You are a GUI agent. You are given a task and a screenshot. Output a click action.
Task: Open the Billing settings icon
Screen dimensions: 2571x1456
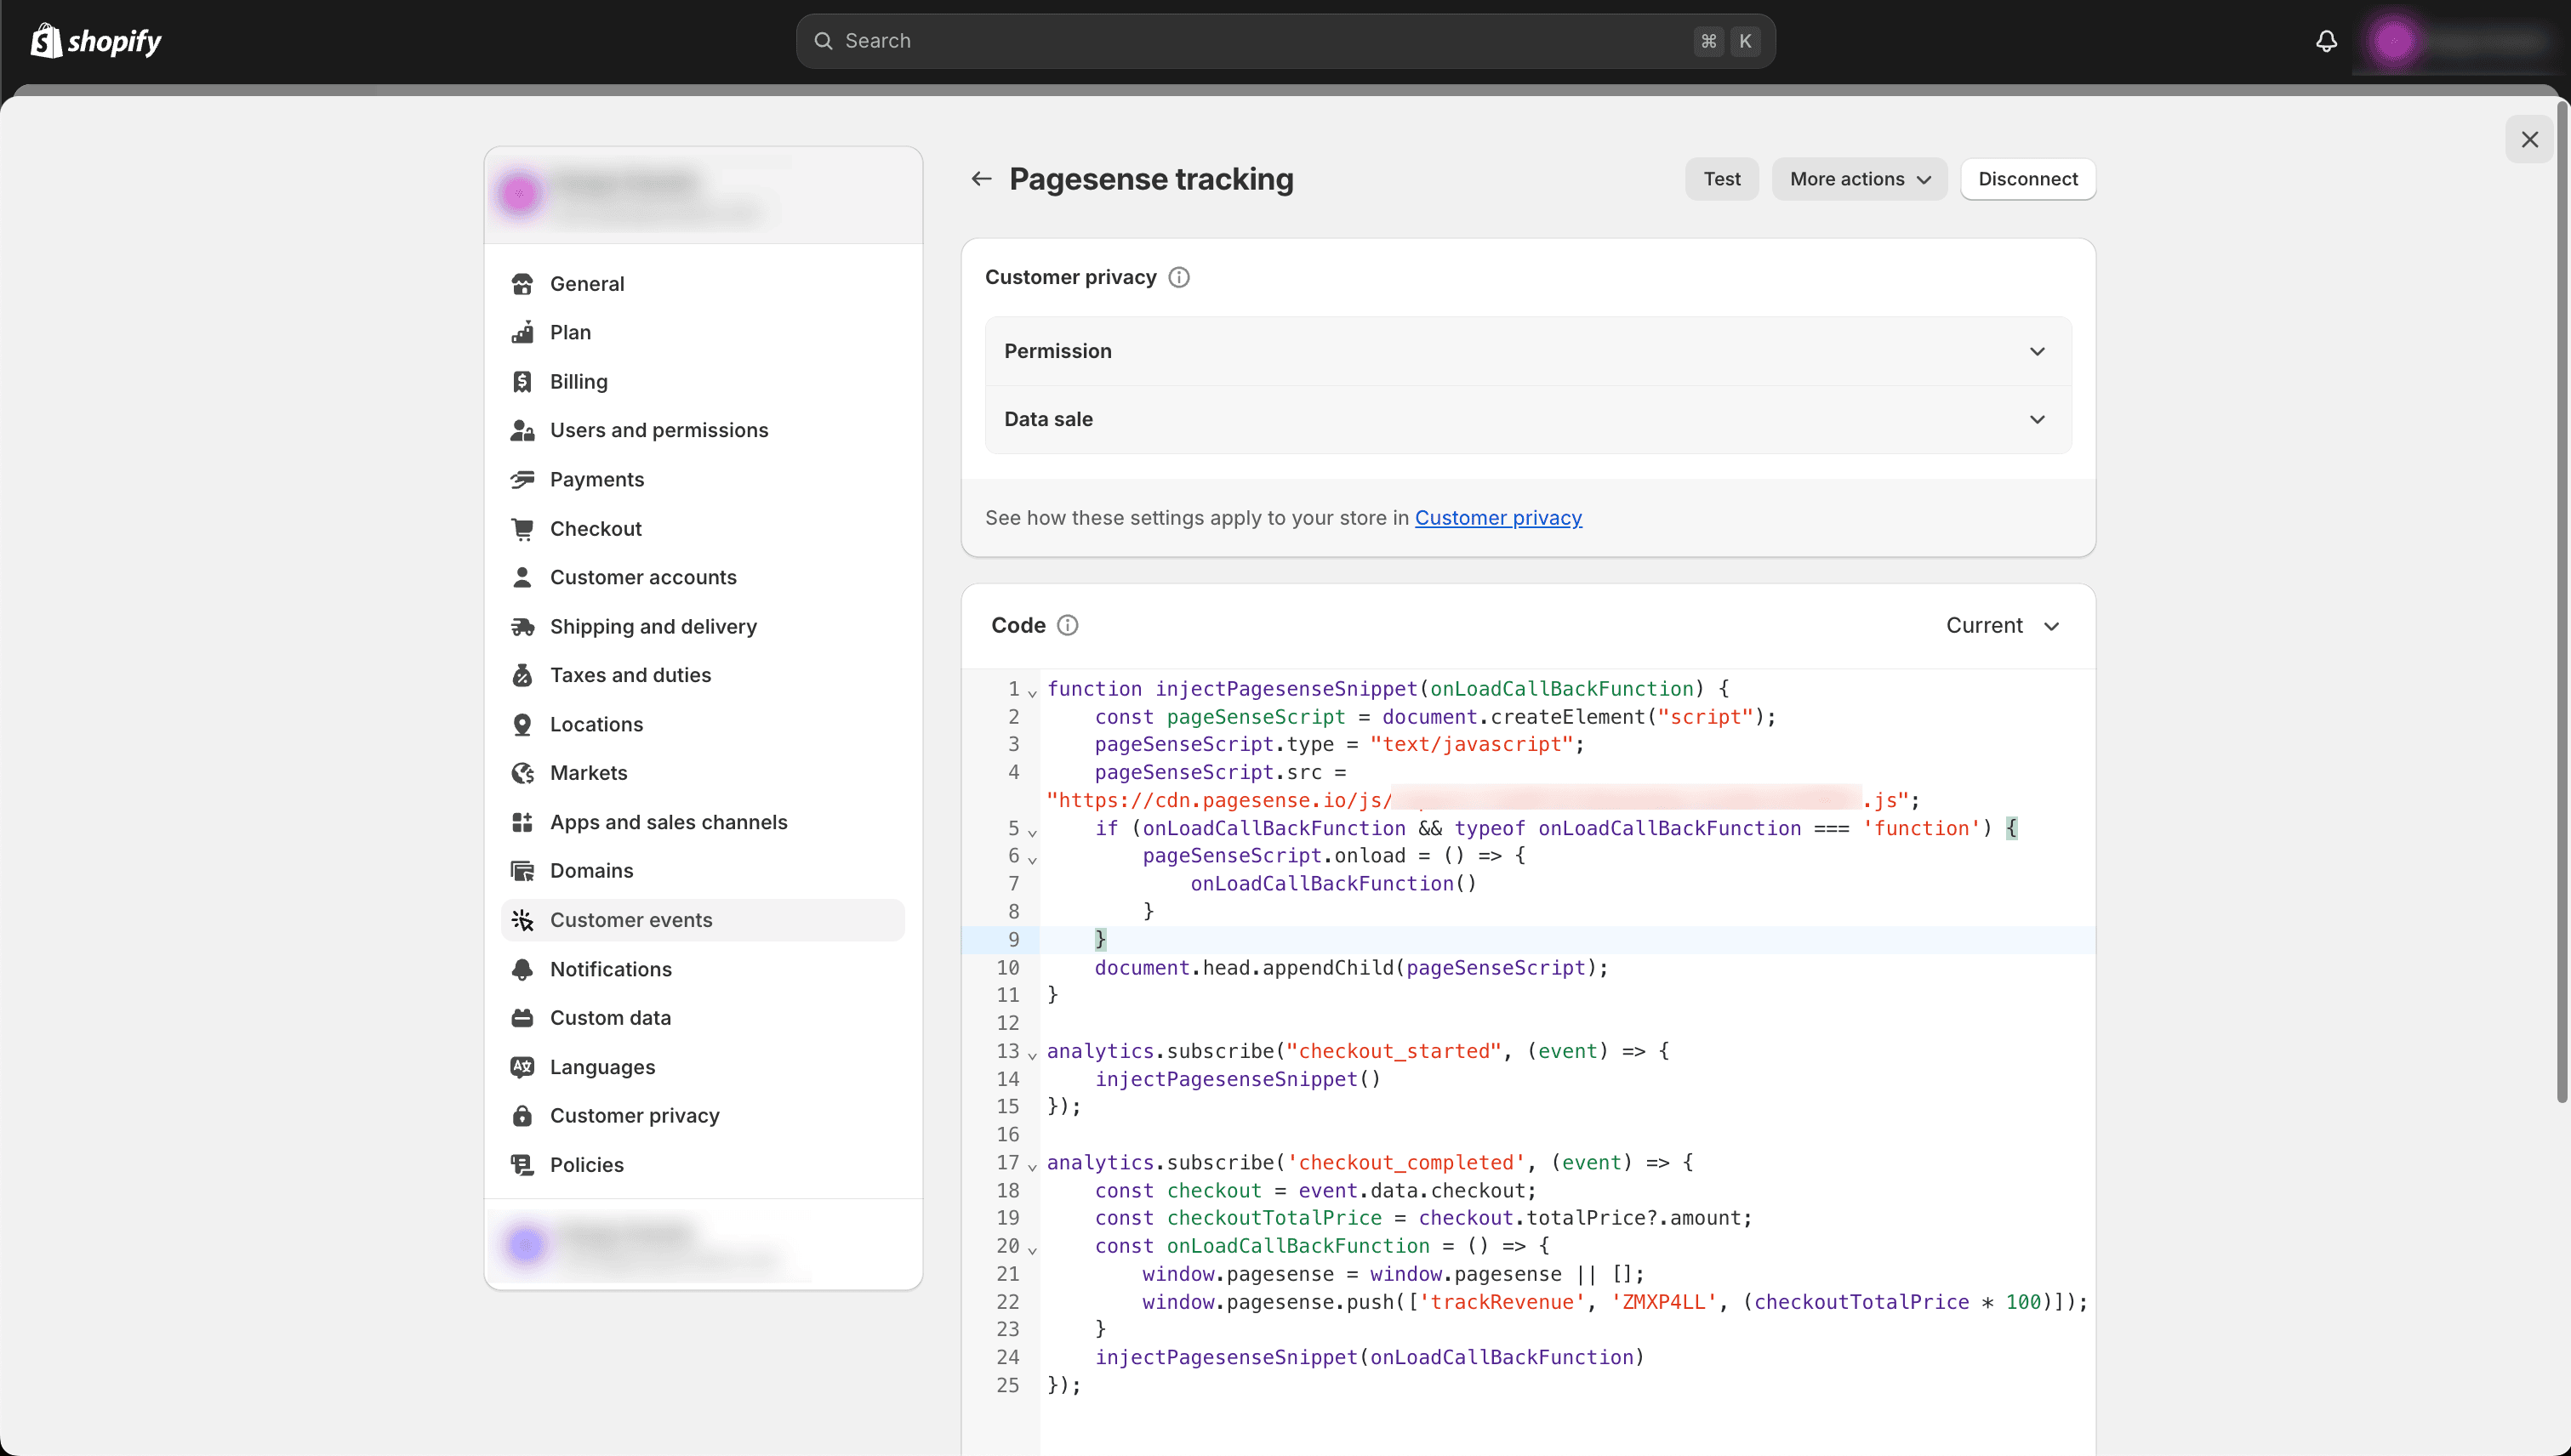[x=522, y=381]
